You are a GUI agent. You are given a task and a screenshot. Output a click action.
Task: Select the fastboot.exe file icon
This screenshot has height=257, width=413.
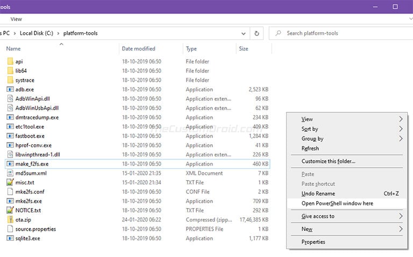coord(10,136)
